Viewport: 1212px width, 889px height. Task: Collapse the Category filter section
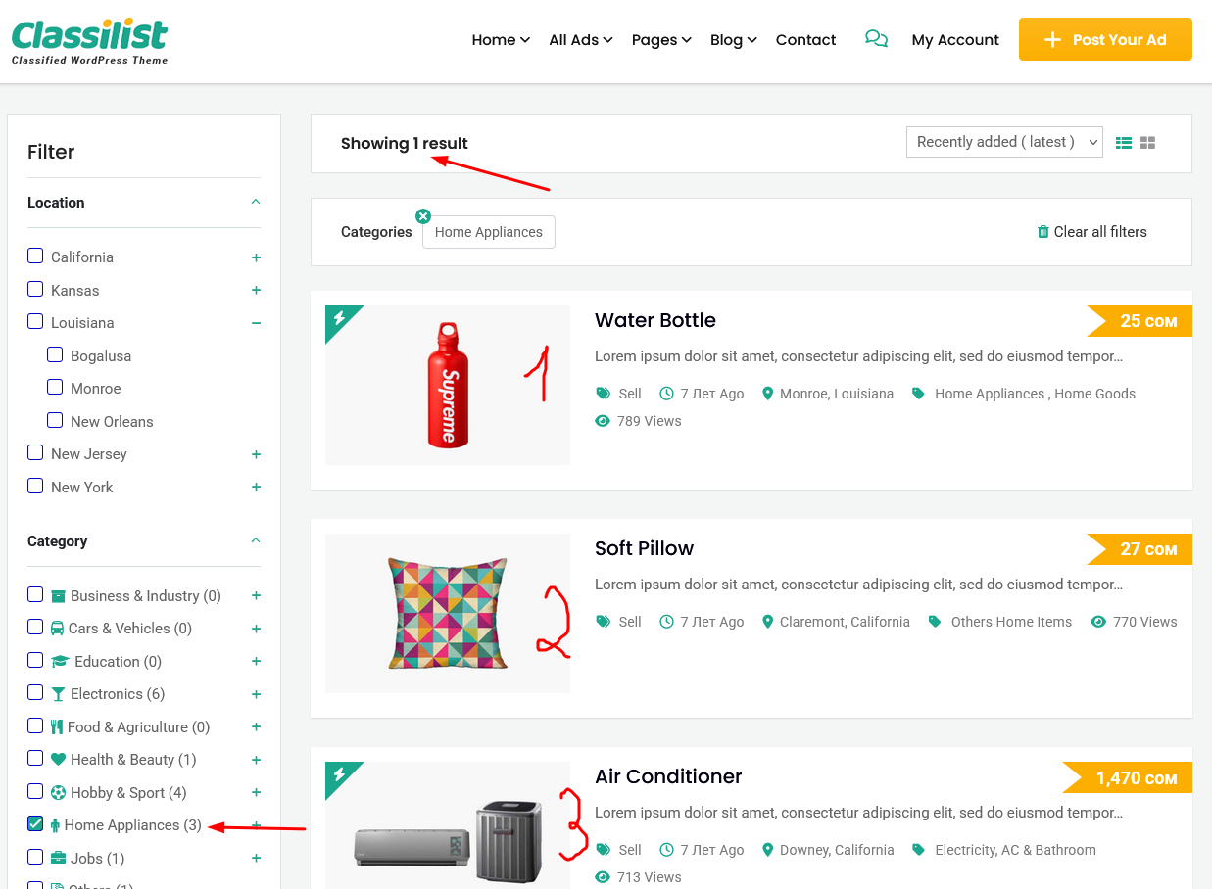click(256, 540)
